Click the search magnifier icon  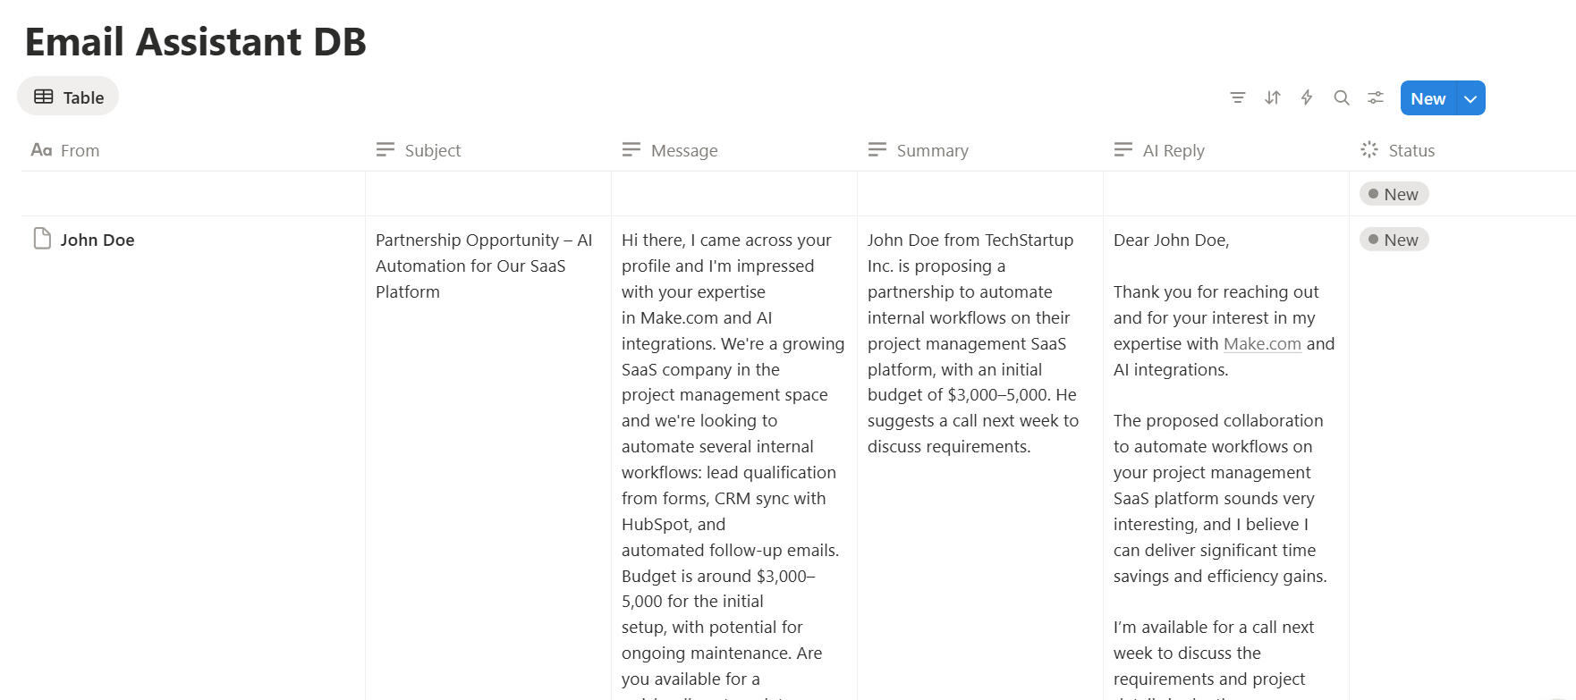(1342, 97)
